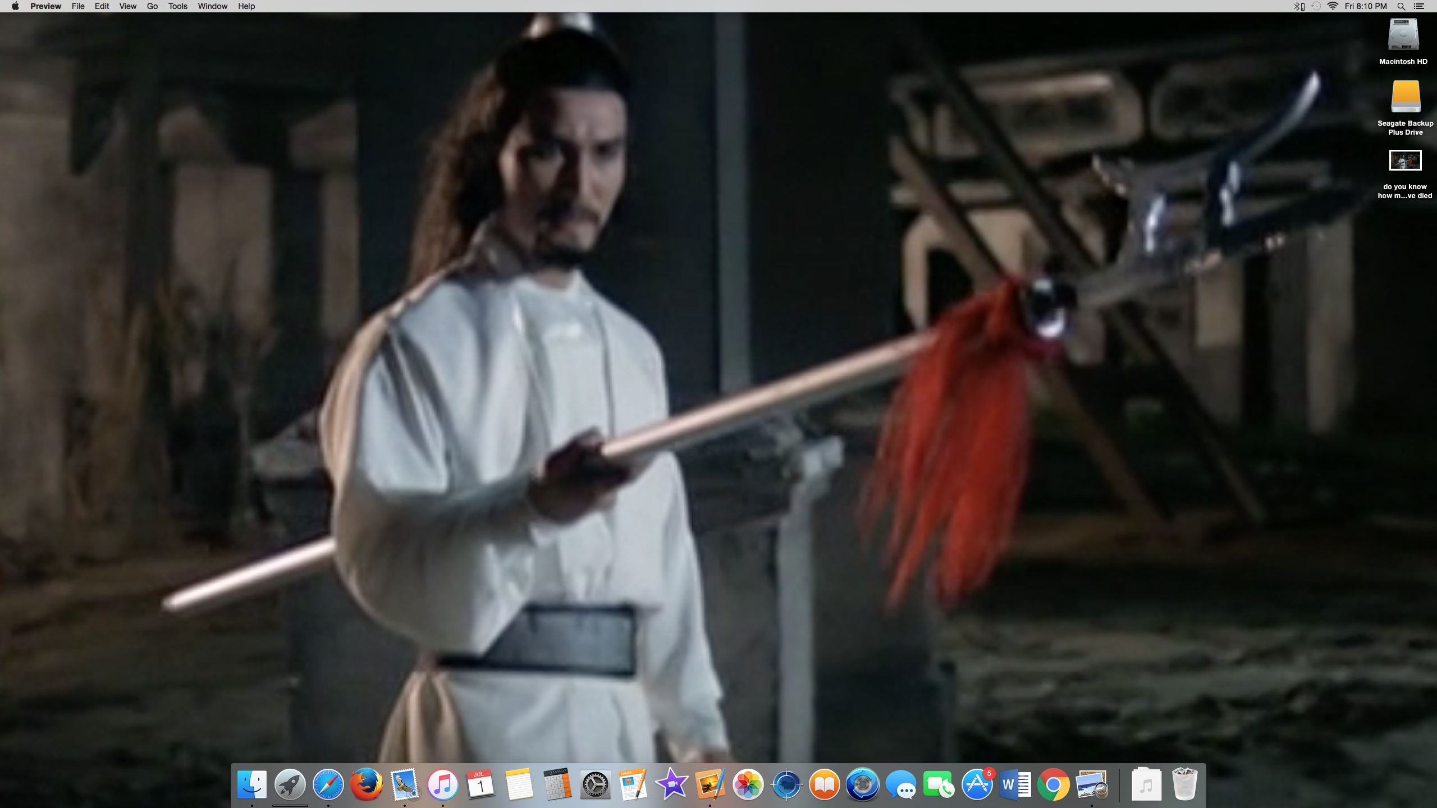Switch to Preview app in Dock
The image size is (1437, 808).
click(1092, 784)
